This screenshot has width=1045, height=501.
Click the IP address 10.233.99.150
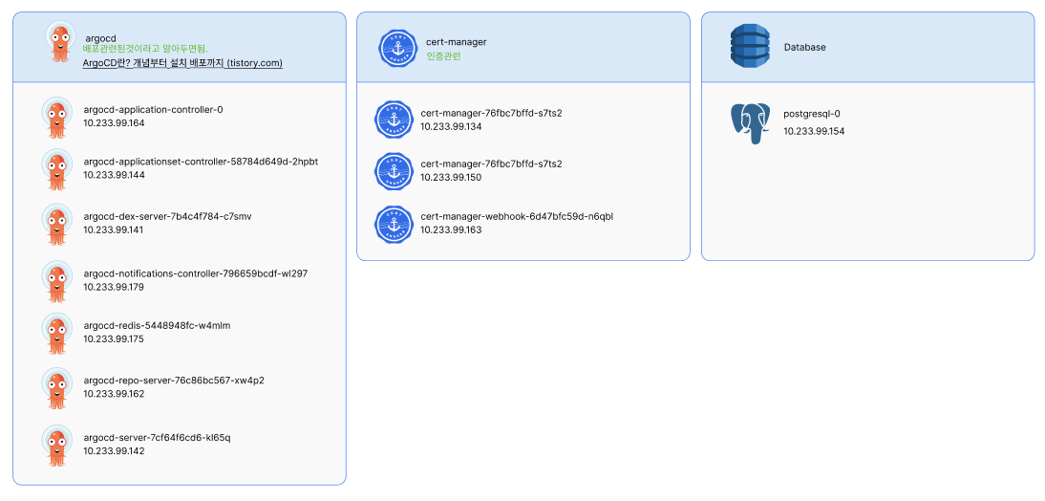(451, 178)
